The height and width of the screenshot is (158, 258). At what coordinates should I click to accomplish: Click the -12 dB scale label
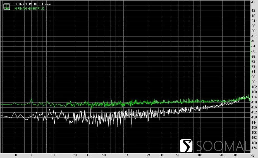pyautogui.click(x=253, y=11)
